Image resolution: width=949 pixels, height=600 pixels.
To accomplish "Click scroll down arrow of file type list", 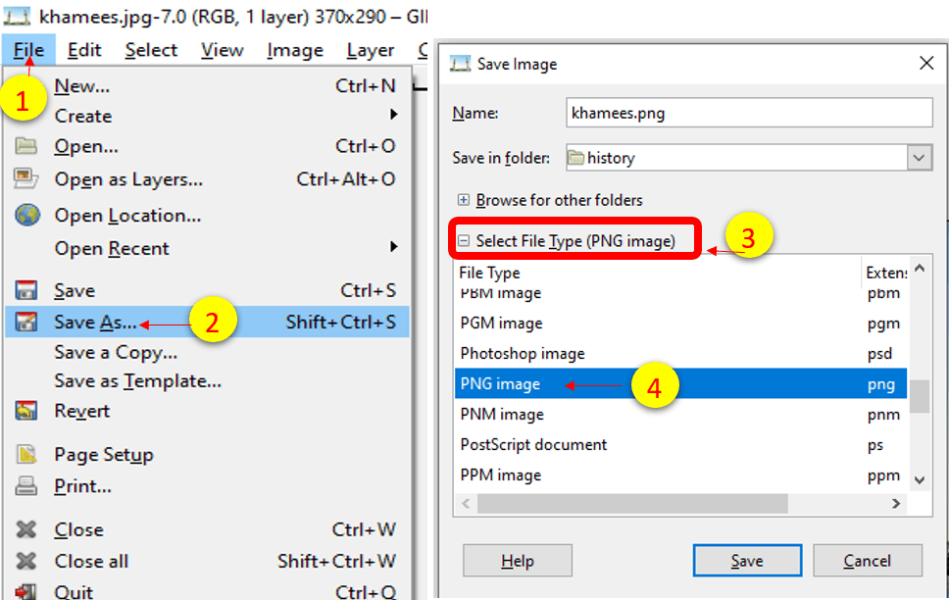I will tap(920, 480).
